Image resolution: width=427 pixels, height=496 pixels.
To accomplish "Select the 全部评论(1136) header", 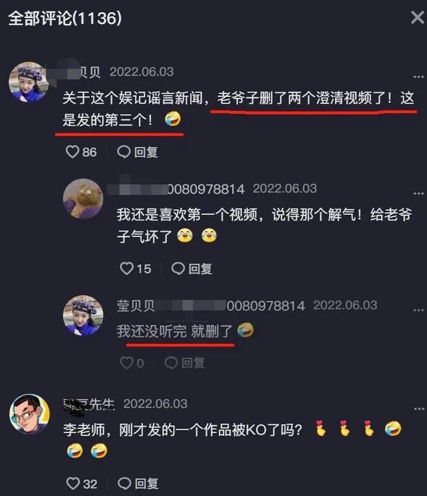I will [65, 18].
